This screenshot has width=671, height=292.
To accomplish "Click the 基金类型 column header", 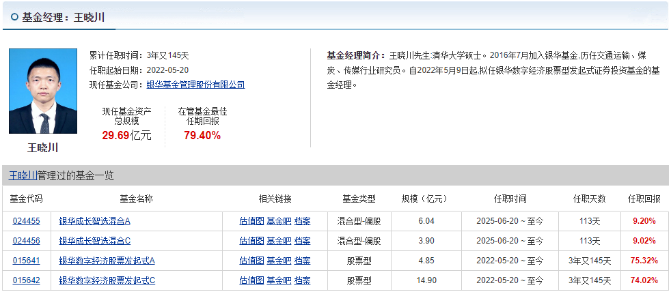I will tap(359, 199).
